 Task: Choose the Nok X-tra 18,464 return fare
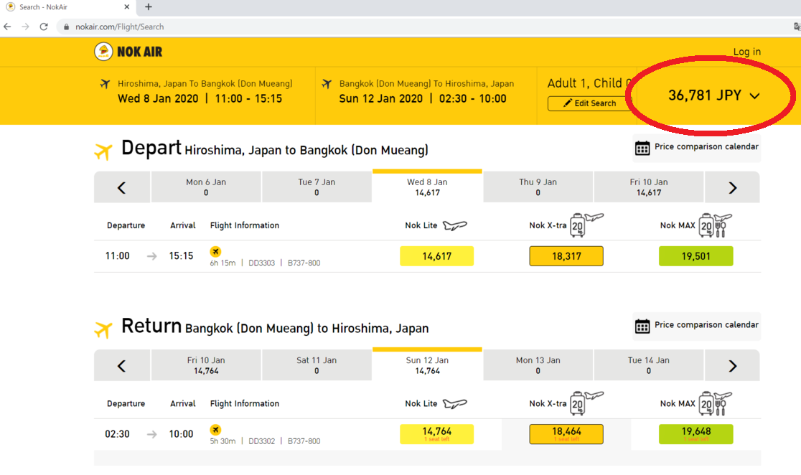pos(566,434)
